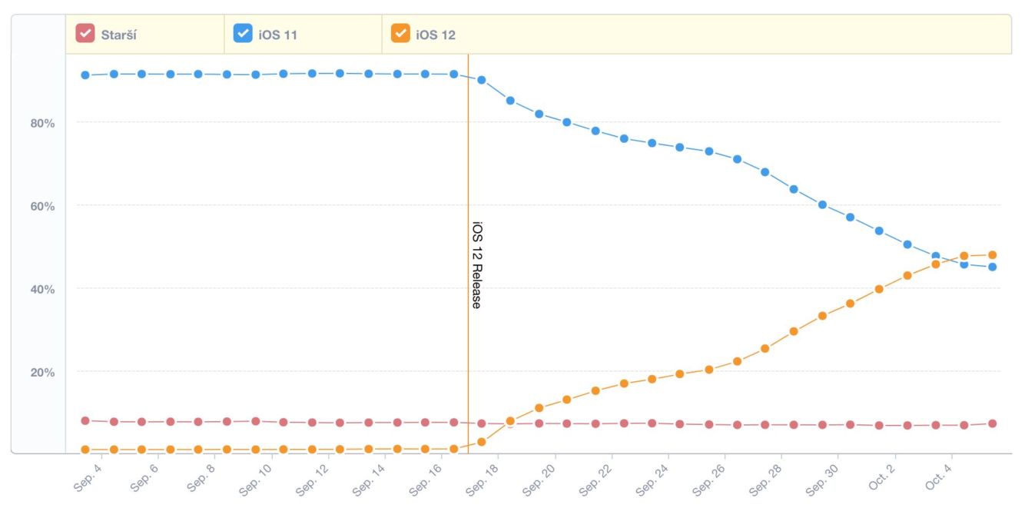This screenshot has width=1025, height=508.
Task: Click the first iOS 12 data point
Action: click(x=85, y=450)
